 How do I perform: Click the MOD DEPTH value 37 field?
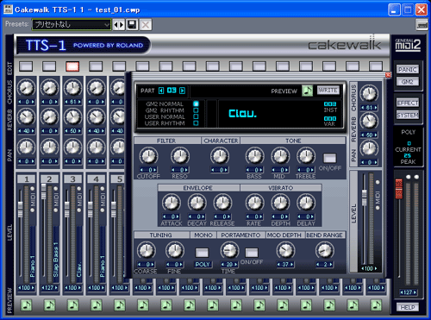click(285, 264)
